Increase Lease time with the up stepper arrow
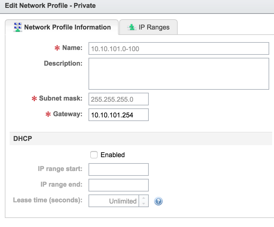274x227 pixels. tap(144, 198)
